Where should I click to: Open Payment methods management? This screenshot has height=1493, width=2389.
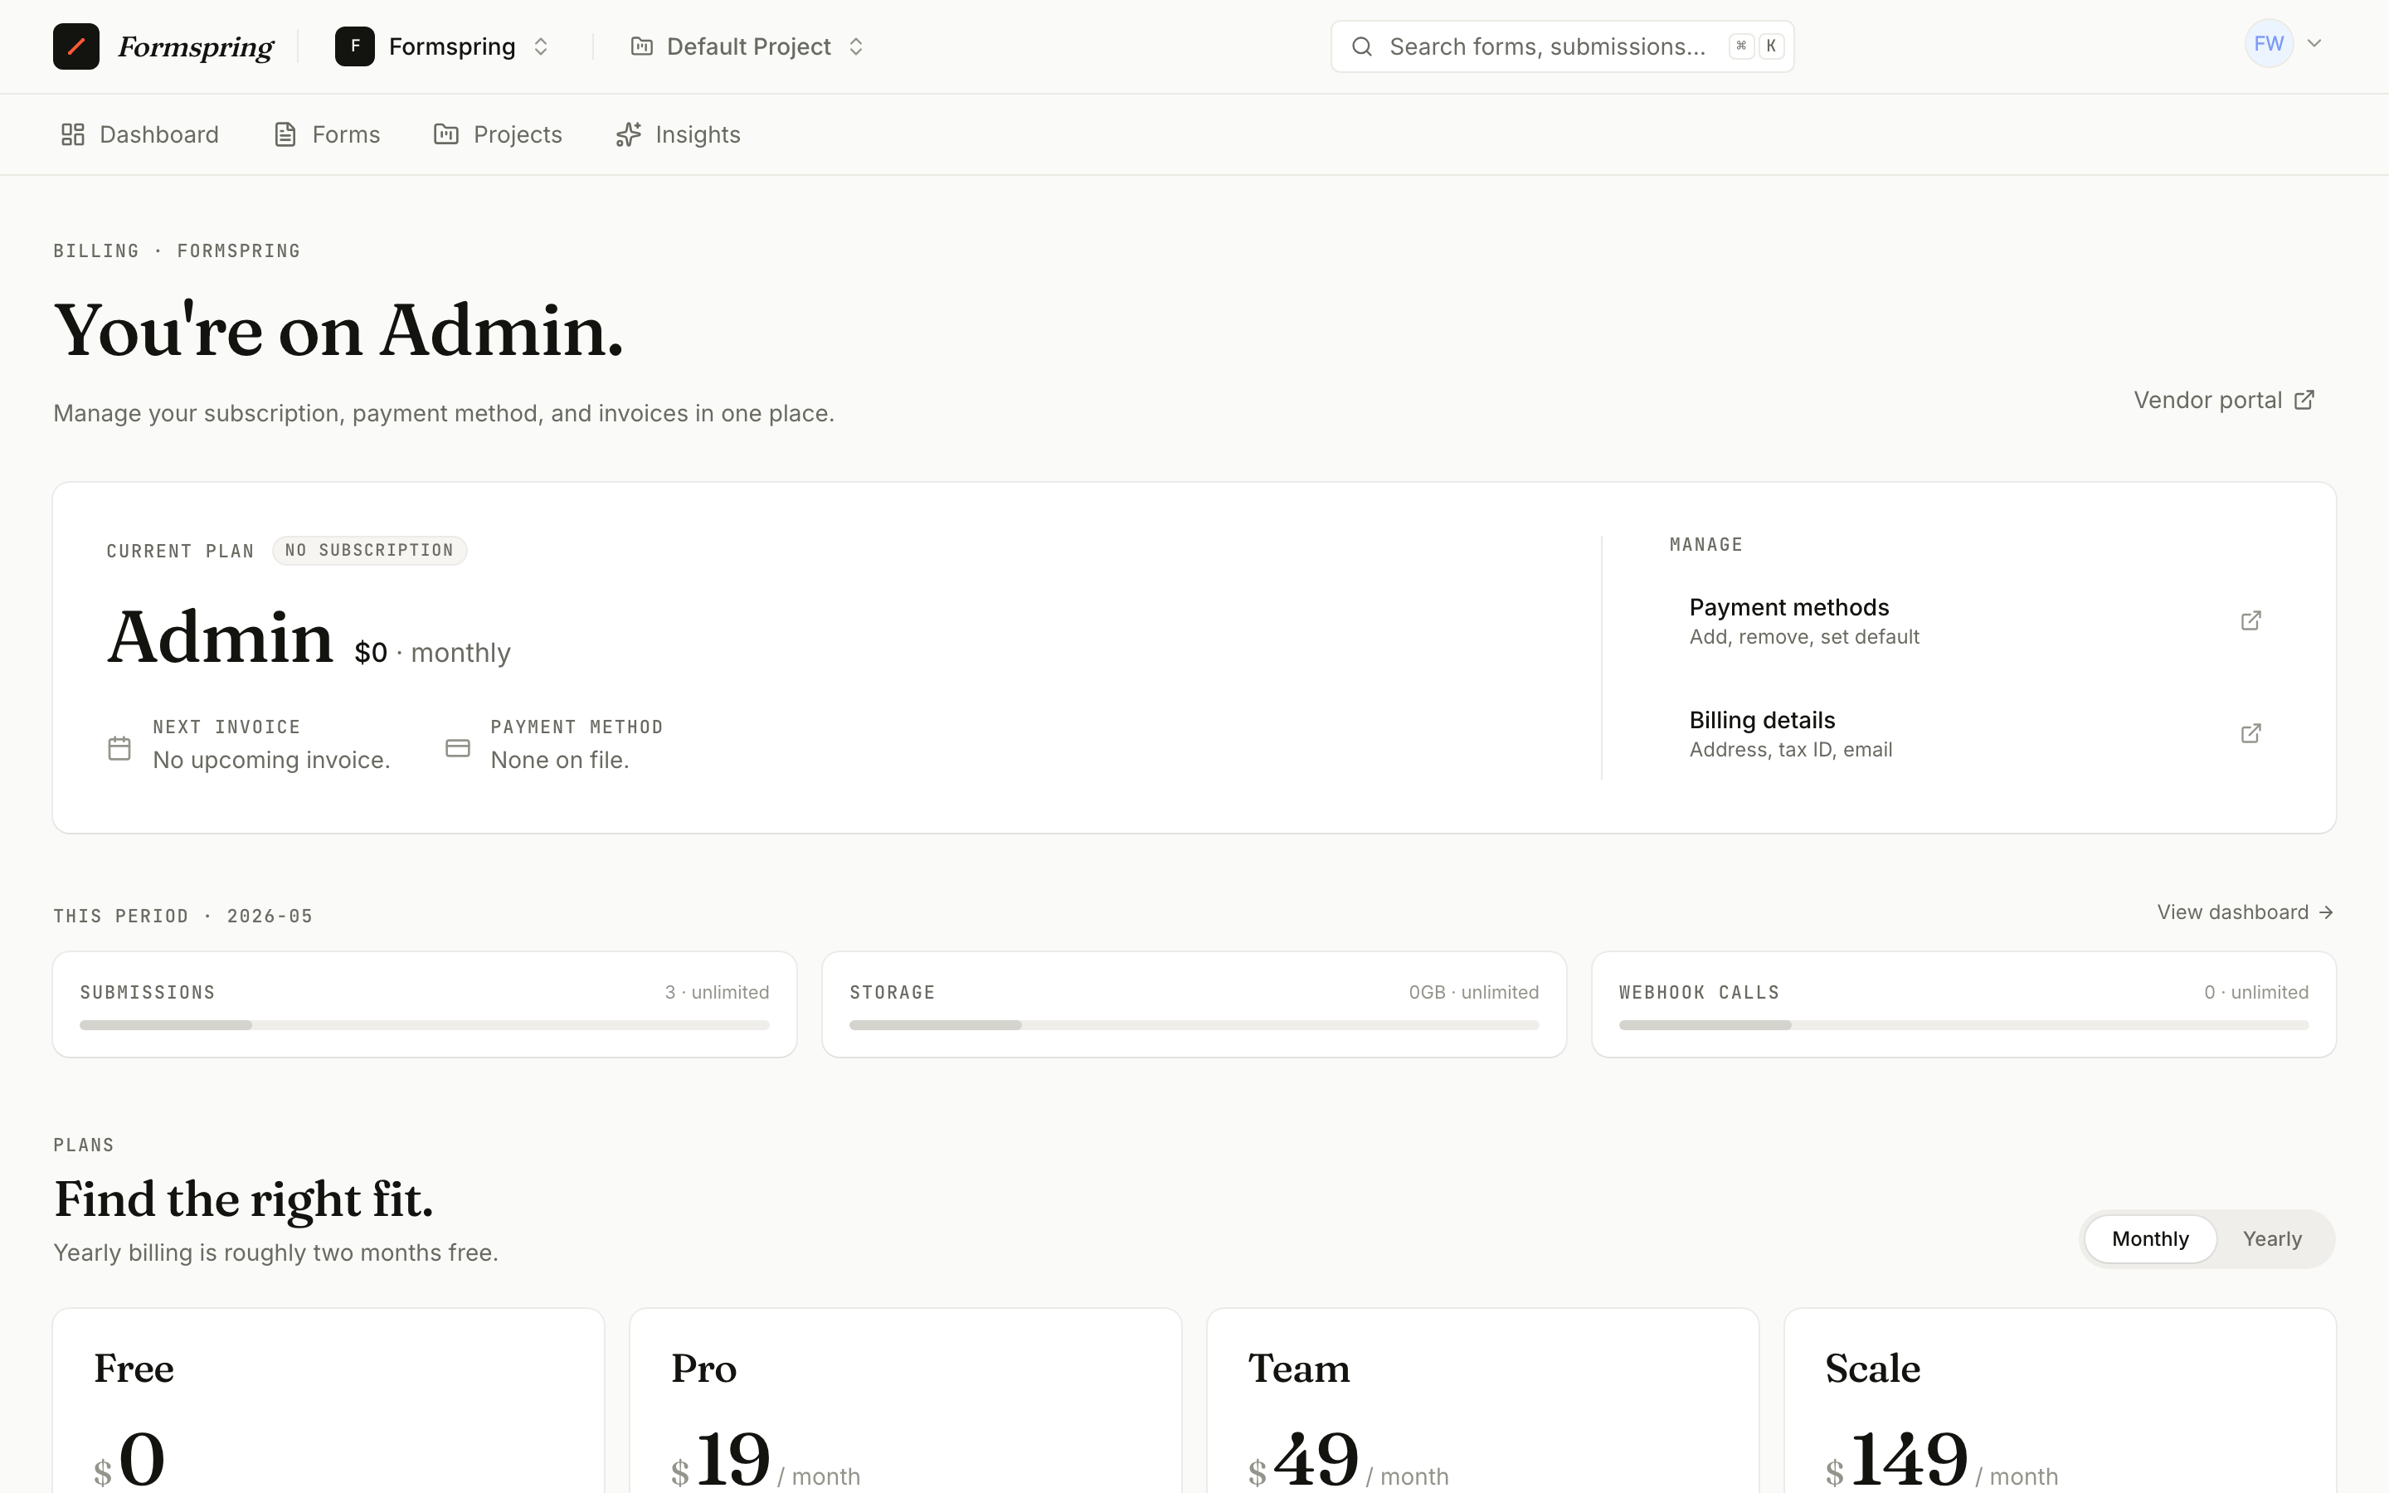pos(1975,621)
